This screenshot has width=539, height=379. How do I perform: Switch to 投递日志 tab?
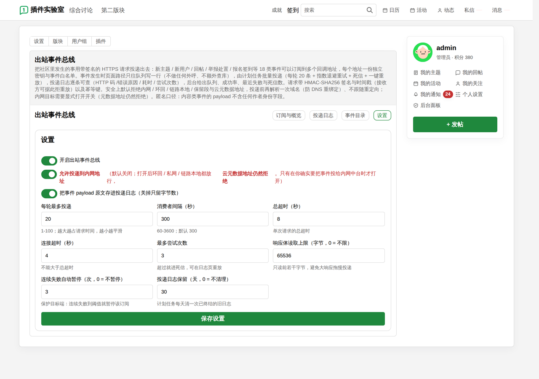tap(323, 115)
